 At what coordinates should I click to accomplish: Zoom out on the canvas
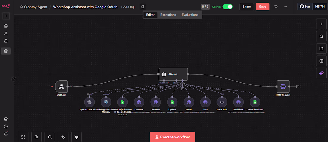coord(50,137)
